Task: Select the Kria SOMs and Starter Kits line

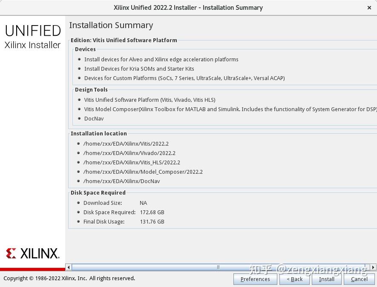Action: [x=139, y=69]
